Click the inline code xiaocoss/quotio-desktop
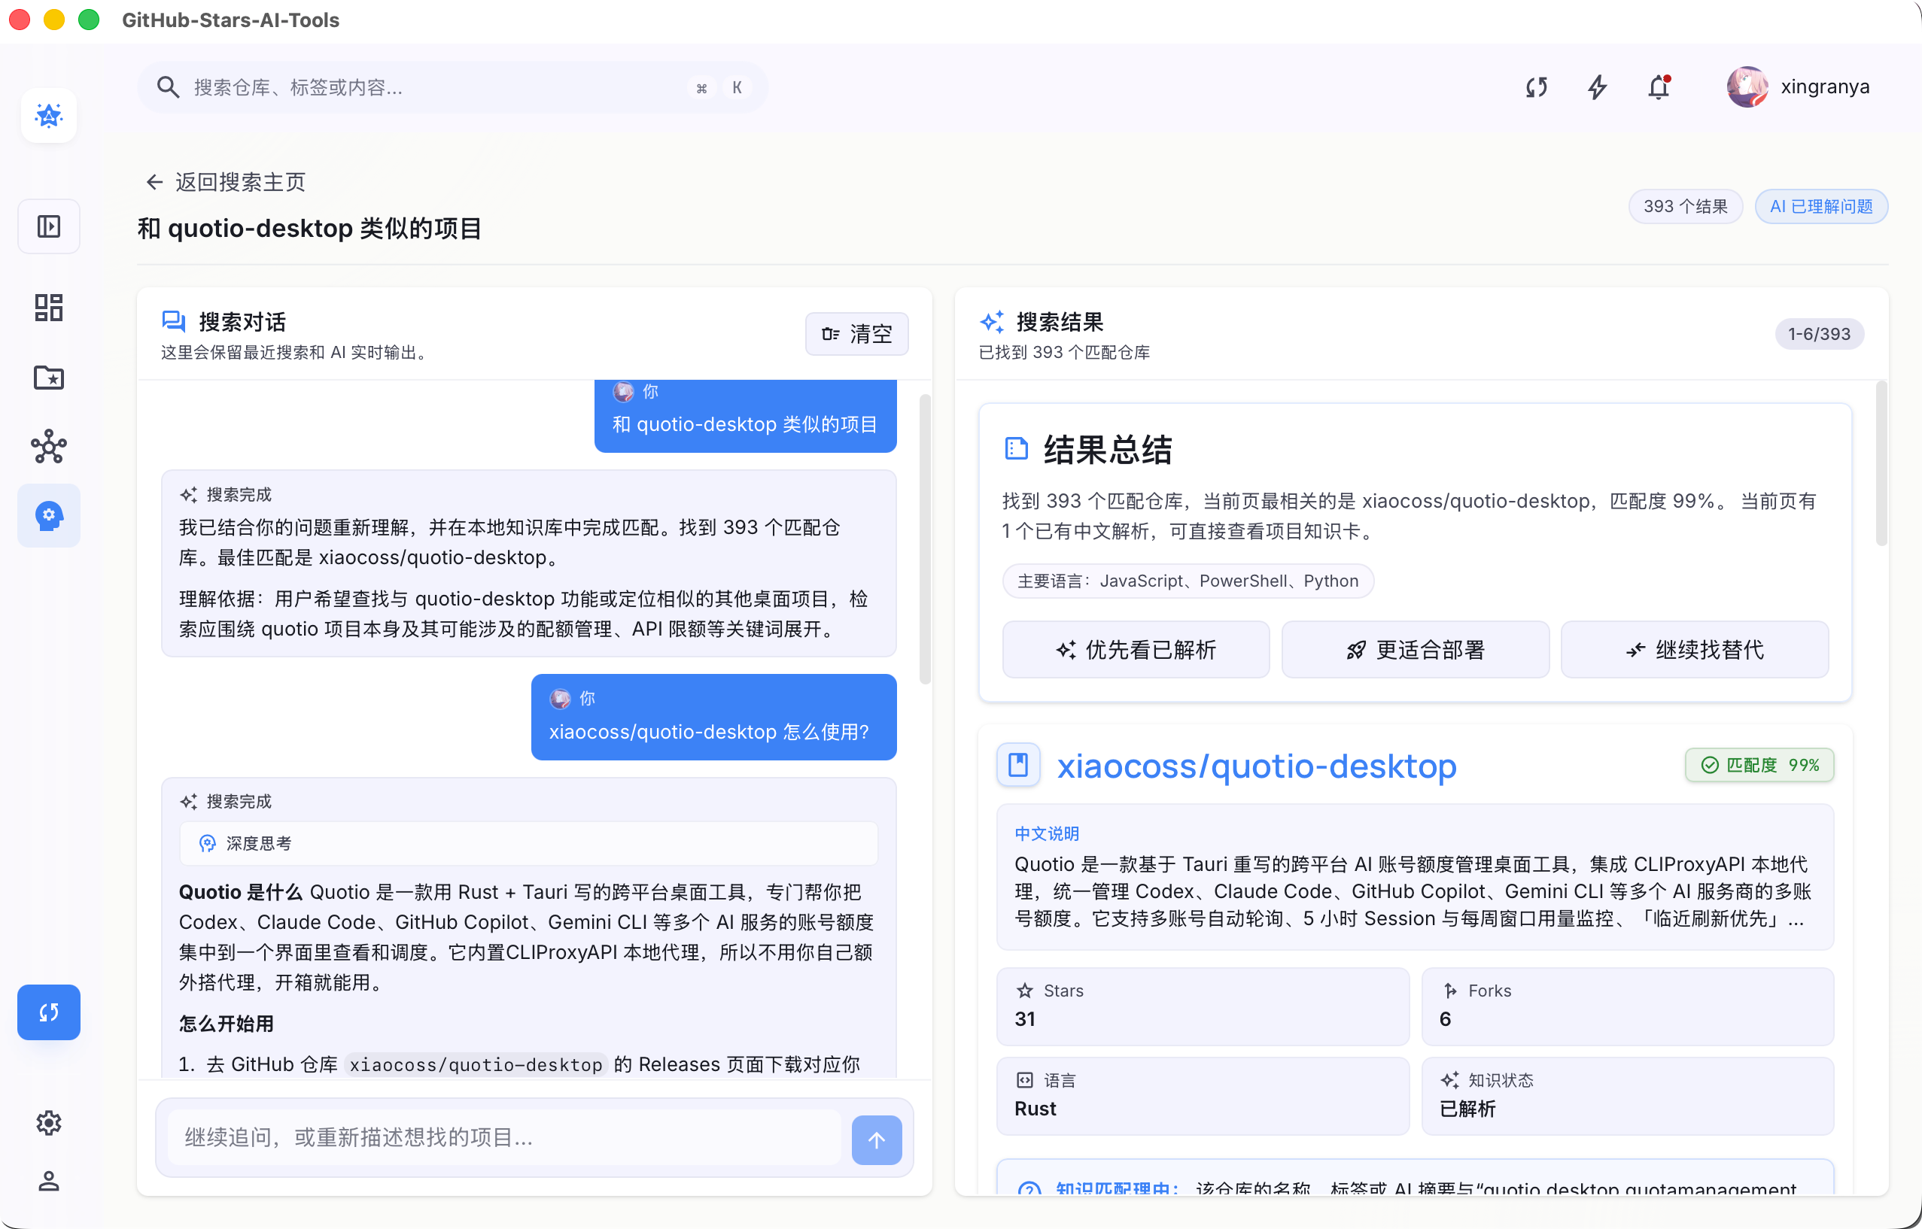1922x1229 pixels. tap(476, 1064)
